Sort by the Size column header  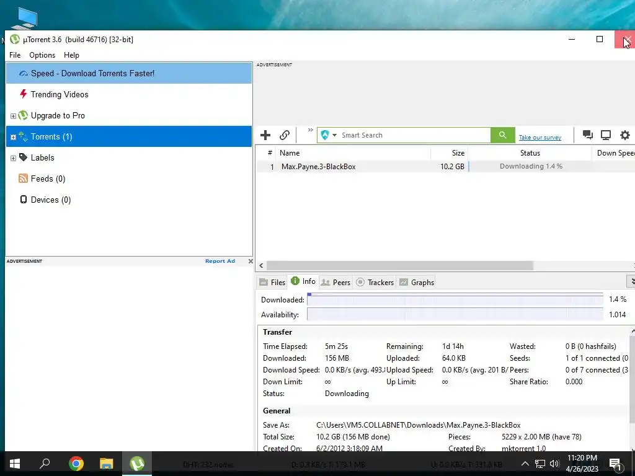449,153
